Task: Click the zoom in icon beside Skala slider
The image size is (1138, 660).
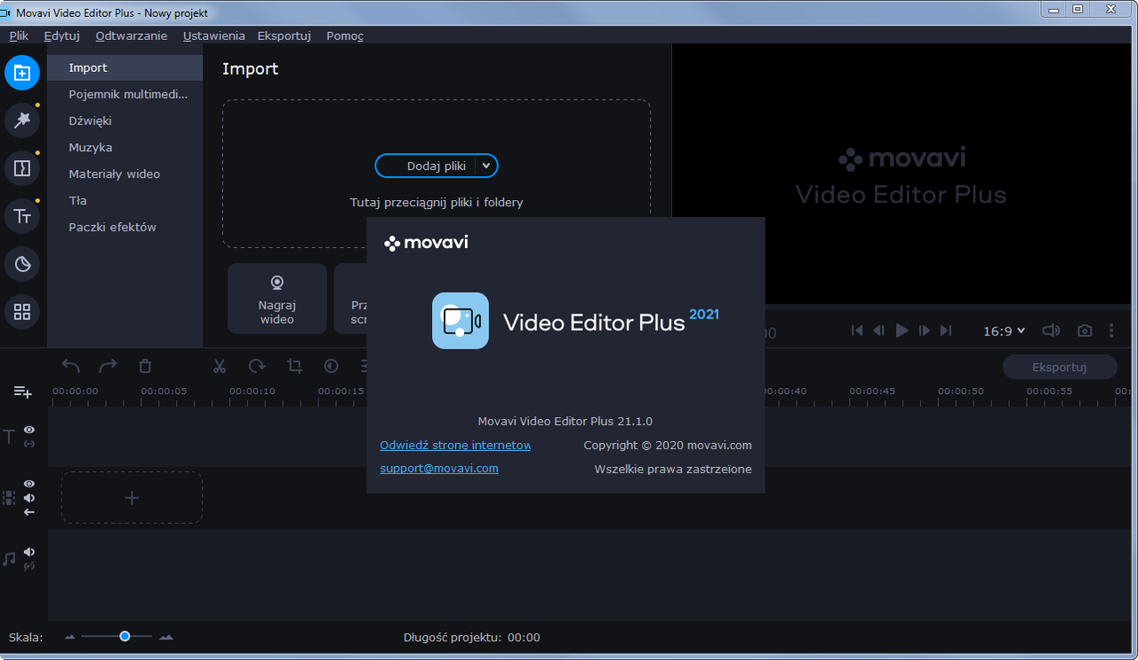Action: pyautogui.click(x=166, y=637)
